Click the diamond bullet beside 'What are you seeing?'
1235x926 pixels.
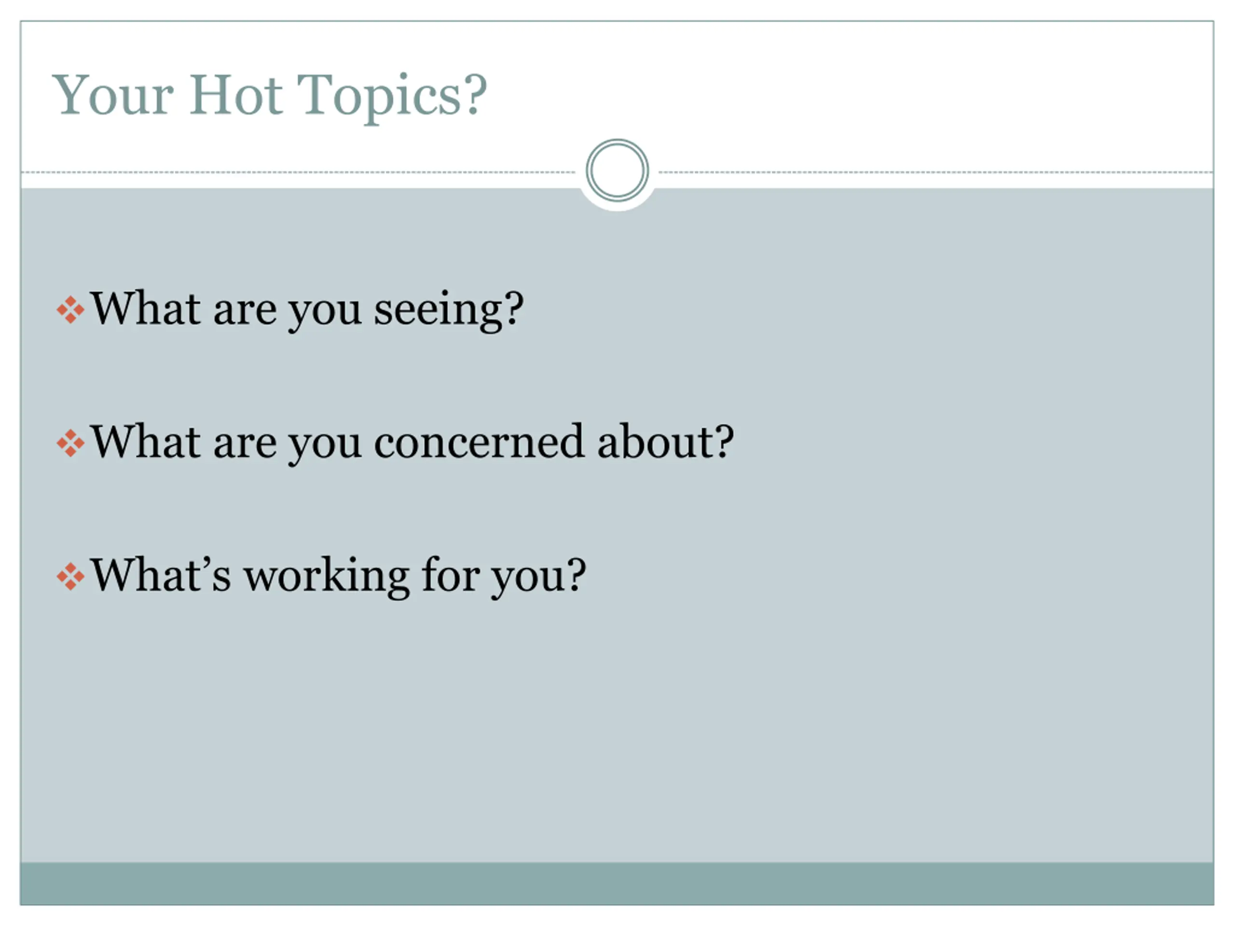[x=70, y=310]
